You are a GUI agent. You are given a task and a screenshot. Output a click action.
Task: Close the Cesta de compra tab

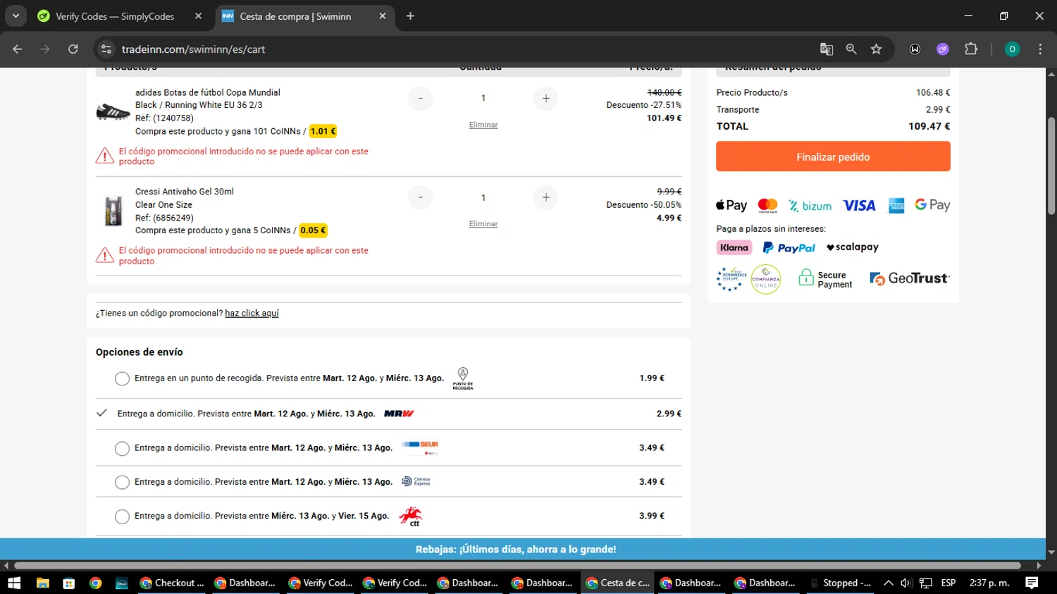click(x=383, y=16)
